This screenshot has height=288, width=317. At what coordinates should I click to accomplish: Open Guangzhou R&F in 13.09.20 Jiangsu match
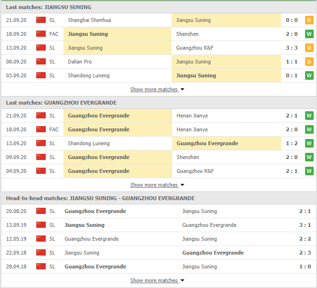click(x=194, y=48)
